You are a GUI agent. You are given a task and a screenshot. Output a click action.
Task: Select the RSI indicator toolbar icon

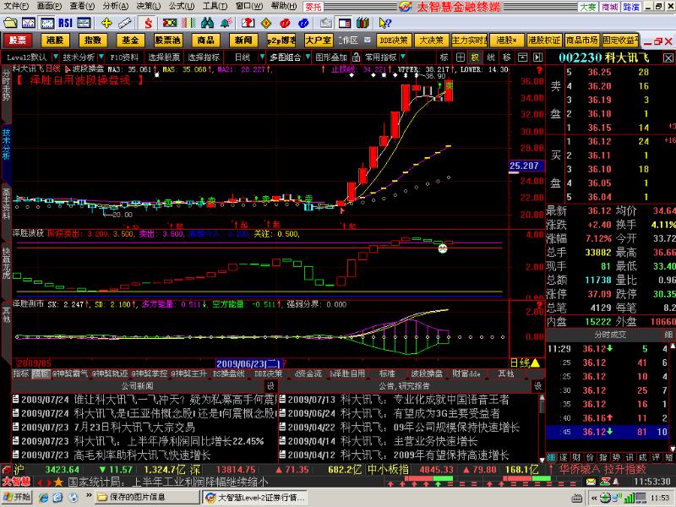(66, 23)
